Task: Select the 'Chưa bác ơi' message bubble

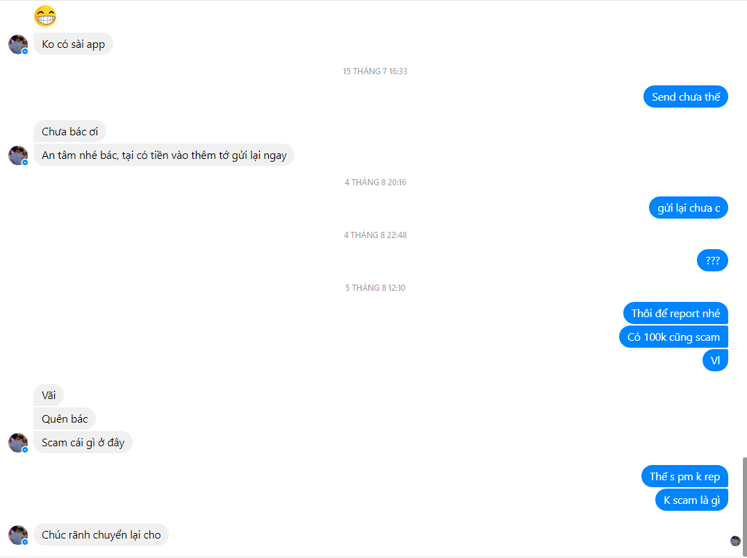Action: (x=69, y=131)
